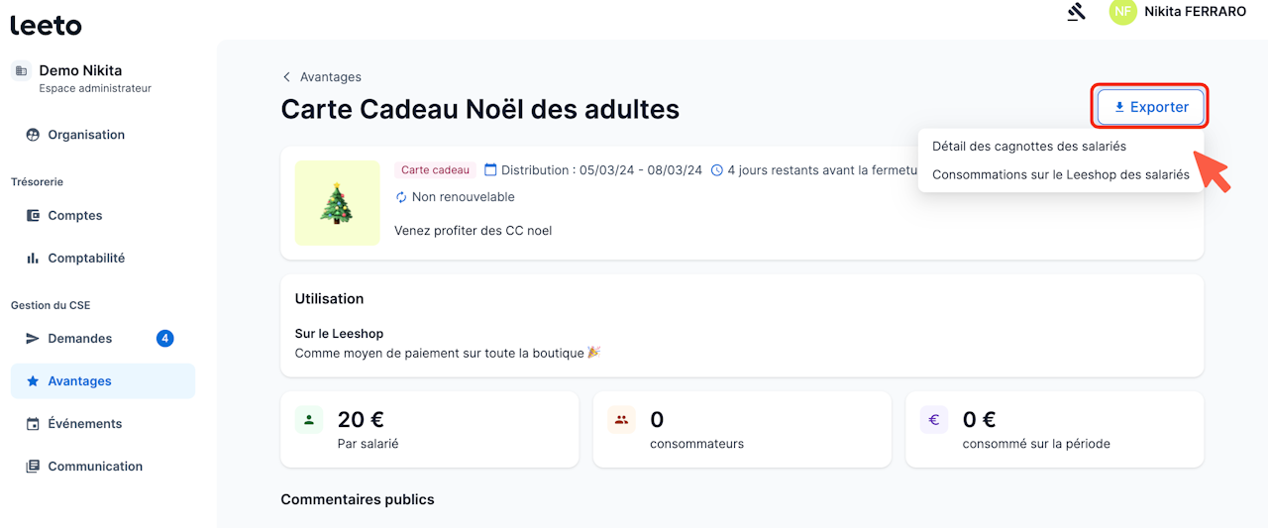Choose Détail des cagnottes des salariés
Screen dimensions: 1268x528
coord(1029,146)
